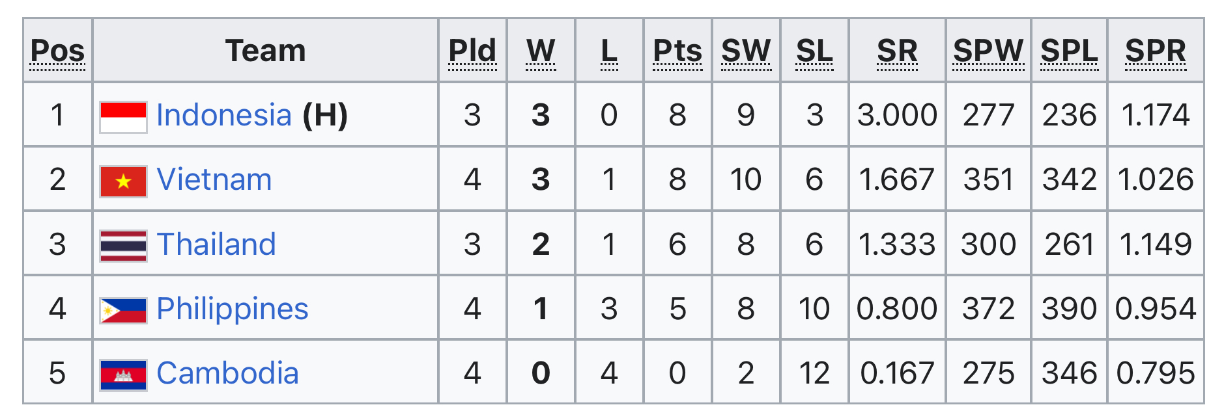Click the SL column header abbreviation

[x=814, y=51]
